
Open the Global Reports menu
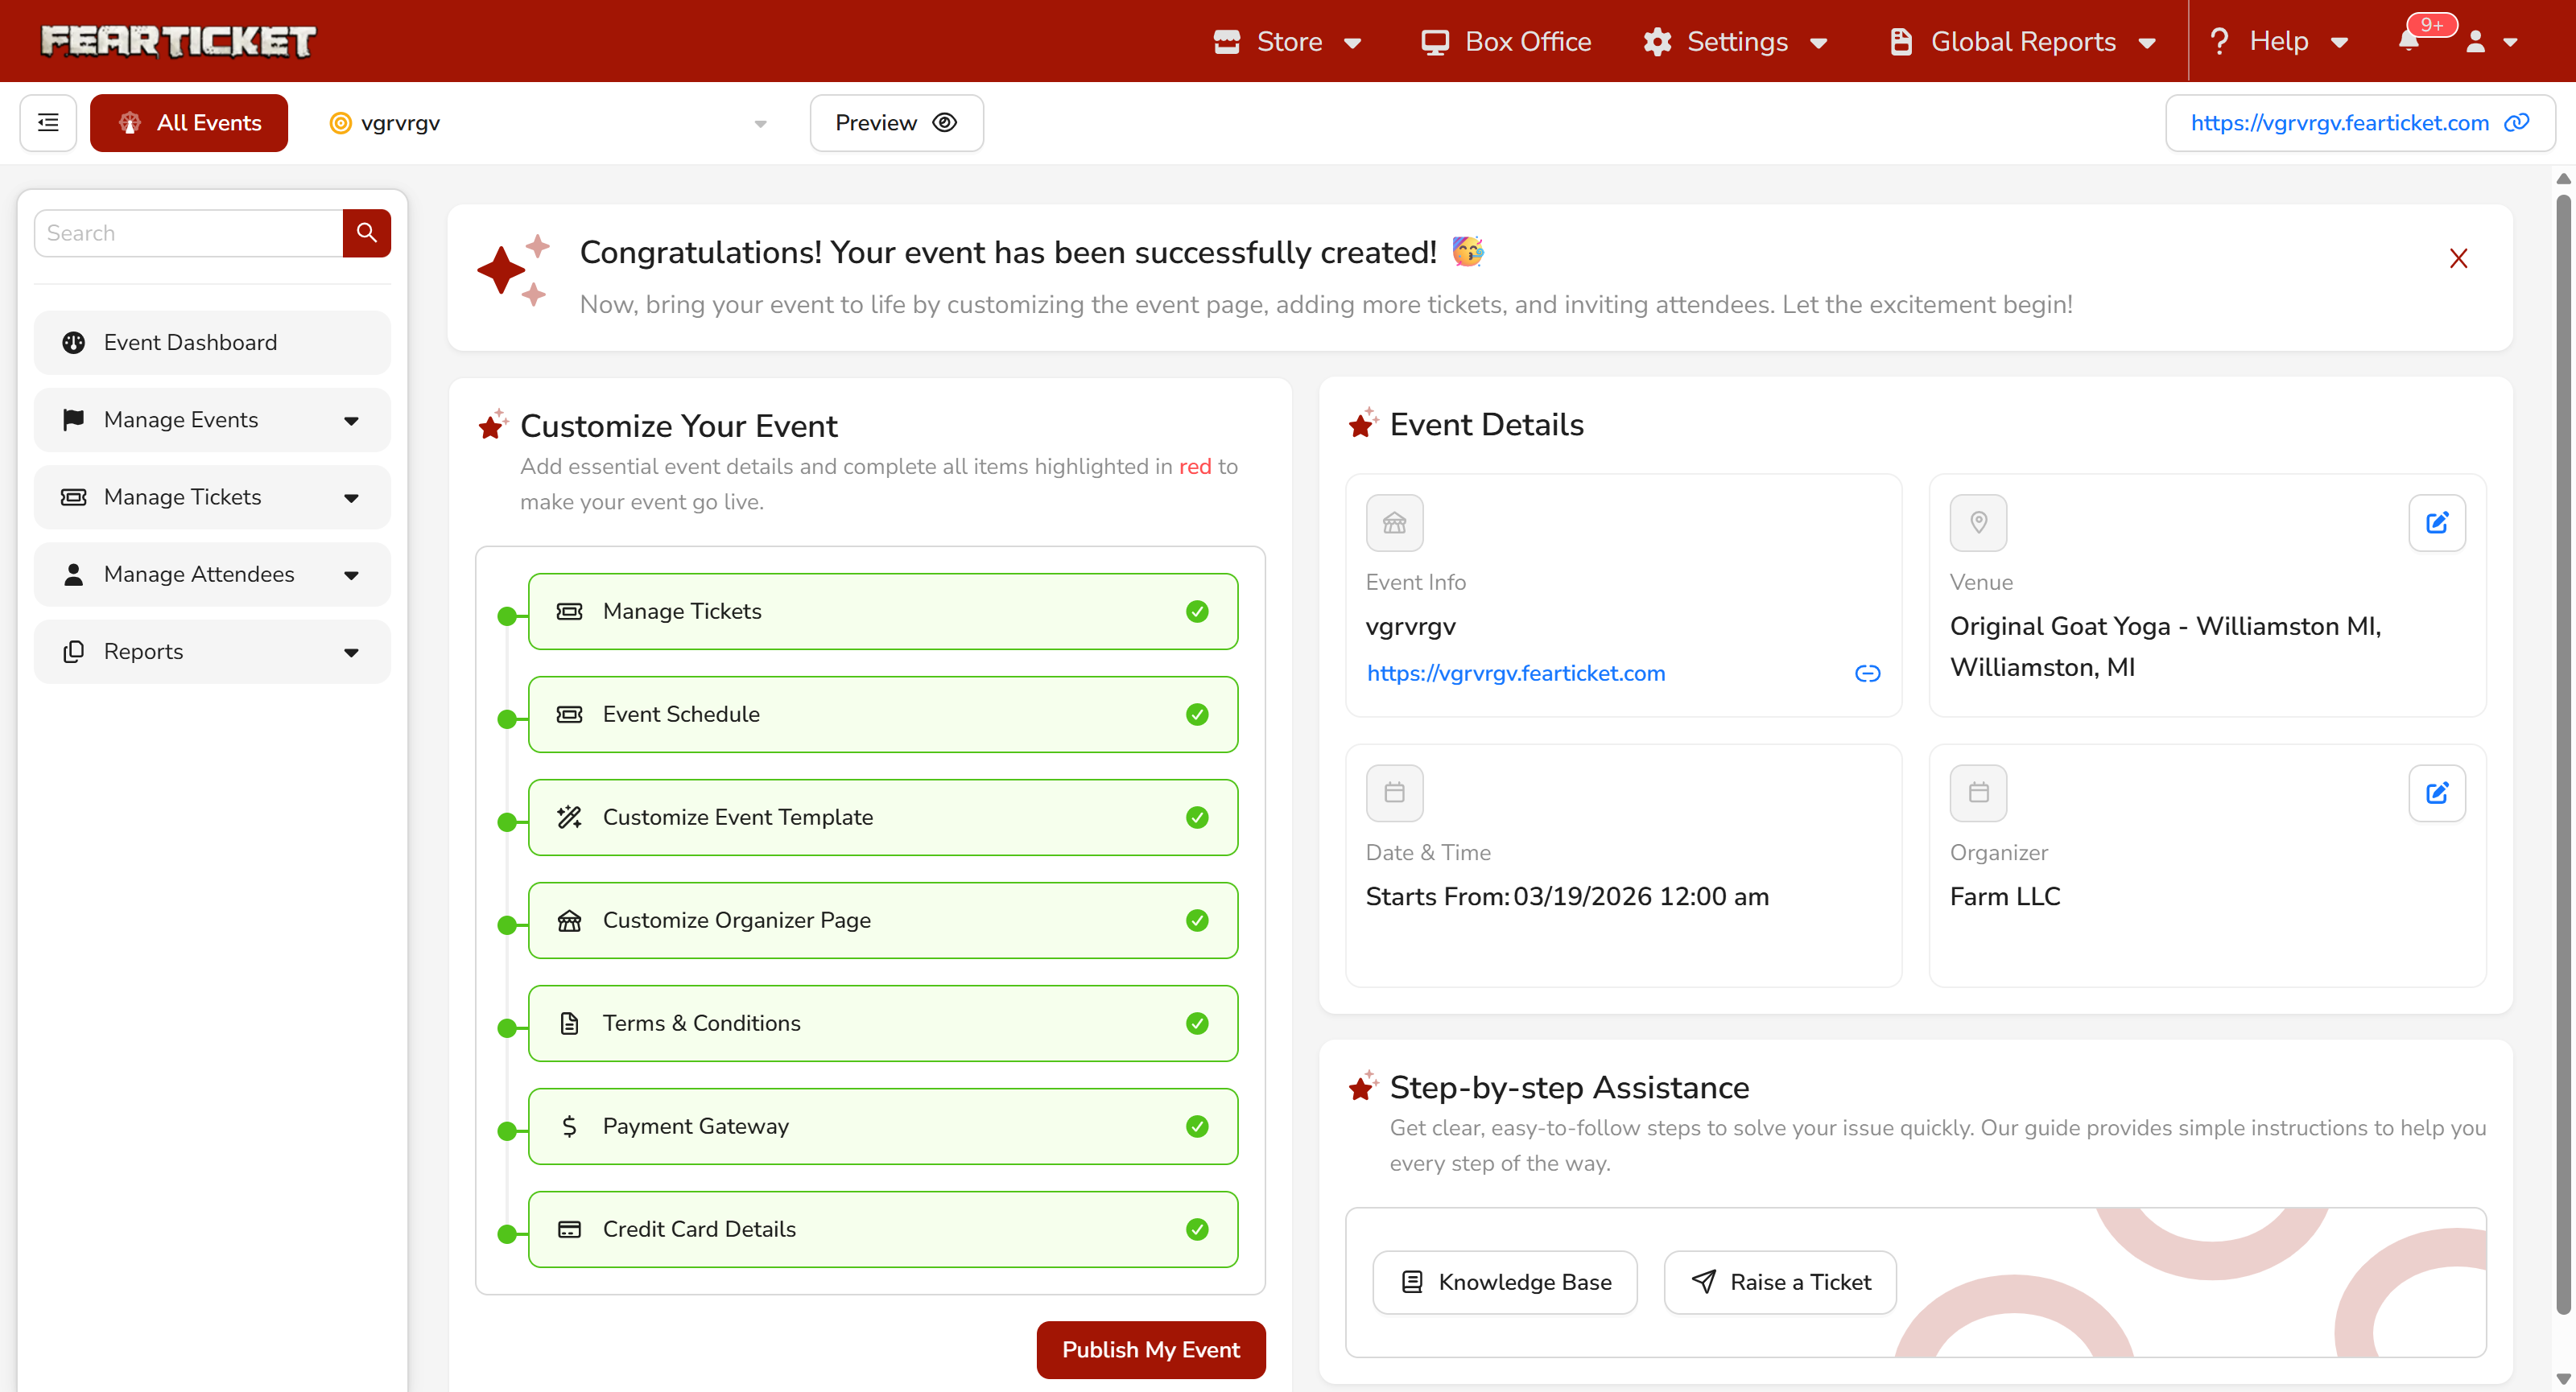[2022, 41]
